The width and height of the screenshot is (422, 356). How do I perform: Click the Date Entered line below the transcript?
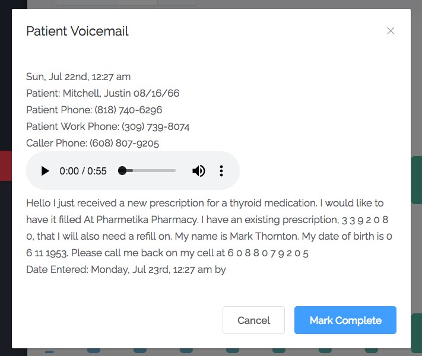click(x=126, y=269)
